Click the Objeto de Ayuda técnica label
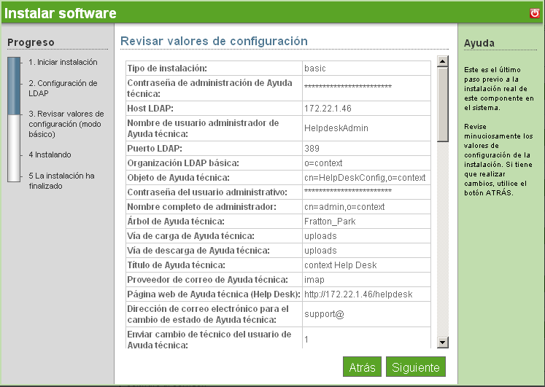The height and width of the screenshot is (387, 545). pos(178,178)
